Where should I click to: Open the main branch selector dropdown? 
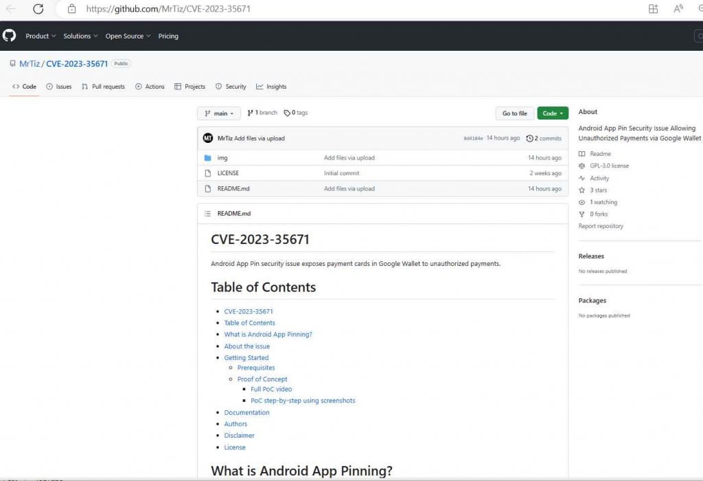point(219,113)
